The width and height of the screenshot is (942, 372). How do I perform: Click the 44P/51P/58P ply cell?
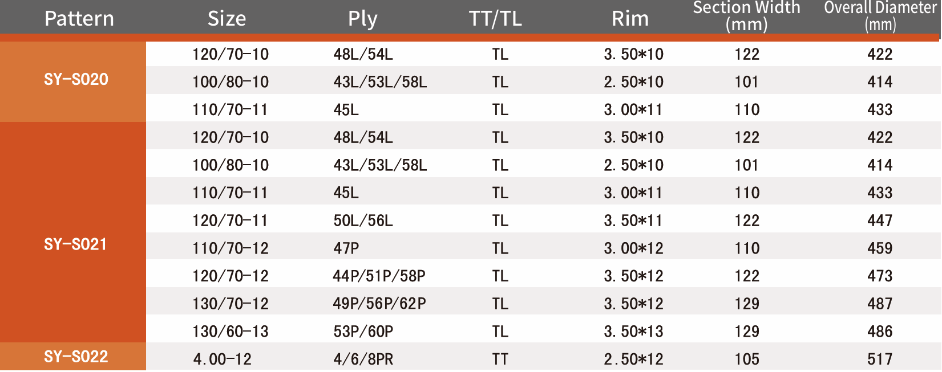(379, 276)
